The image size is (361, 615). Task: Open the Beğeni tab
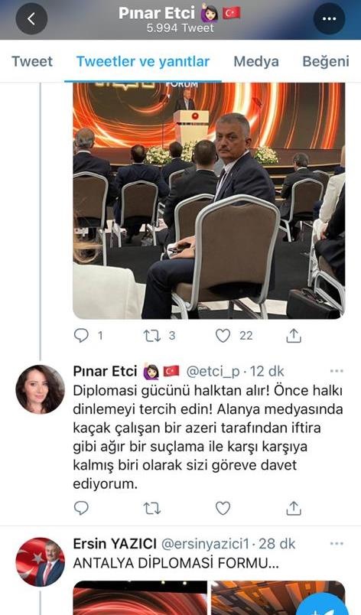(326, 62)
